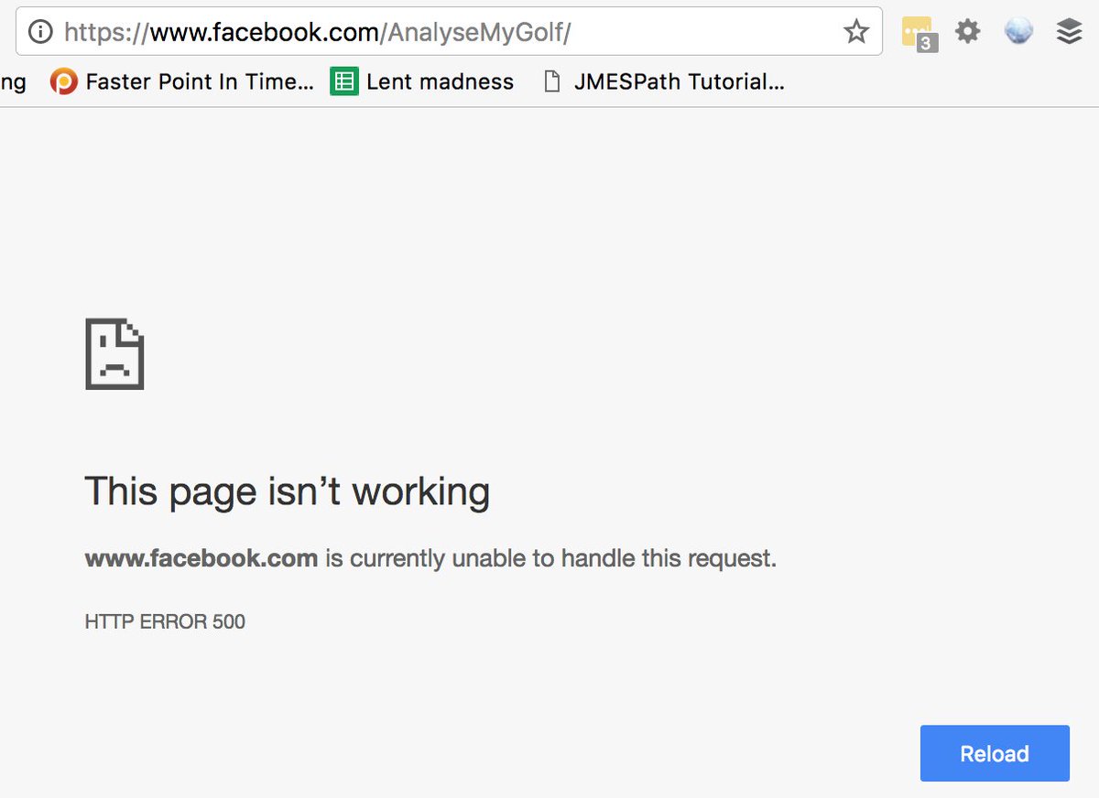The width and height of the screenshot is (1099, 798).
Task: Click the site info icon in address bar
Action: [41, 33]
